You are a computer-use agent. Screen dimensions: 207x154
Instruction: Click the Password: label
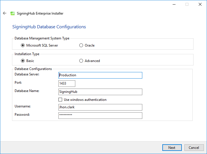(22, 115)
